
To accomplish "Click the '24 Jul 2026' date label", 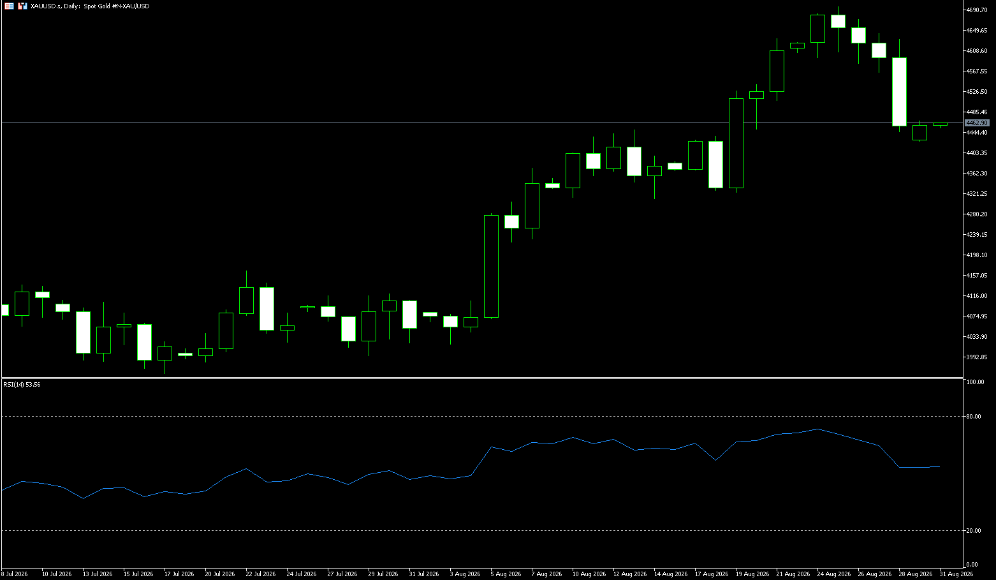I will (x=302, y=574).
